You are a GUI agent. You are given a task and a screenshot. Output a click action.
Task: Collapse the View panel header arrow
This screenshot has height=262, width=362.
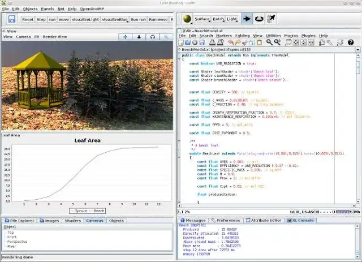(x=4, y=31)
